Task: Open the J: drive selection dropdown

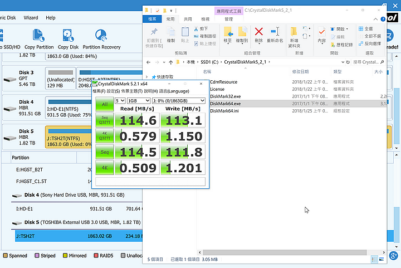Action: (x=179, y=101)
